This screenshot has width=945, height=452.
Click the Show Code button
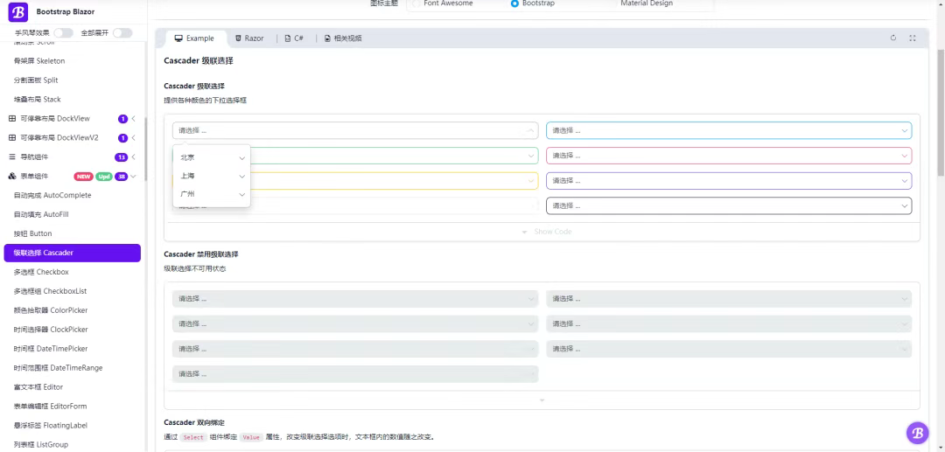pos(547,232)
